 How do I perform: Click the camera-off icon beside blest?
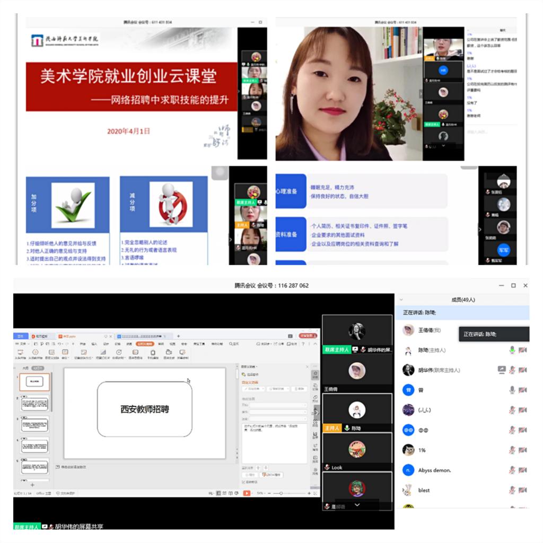tap(523, 490)
